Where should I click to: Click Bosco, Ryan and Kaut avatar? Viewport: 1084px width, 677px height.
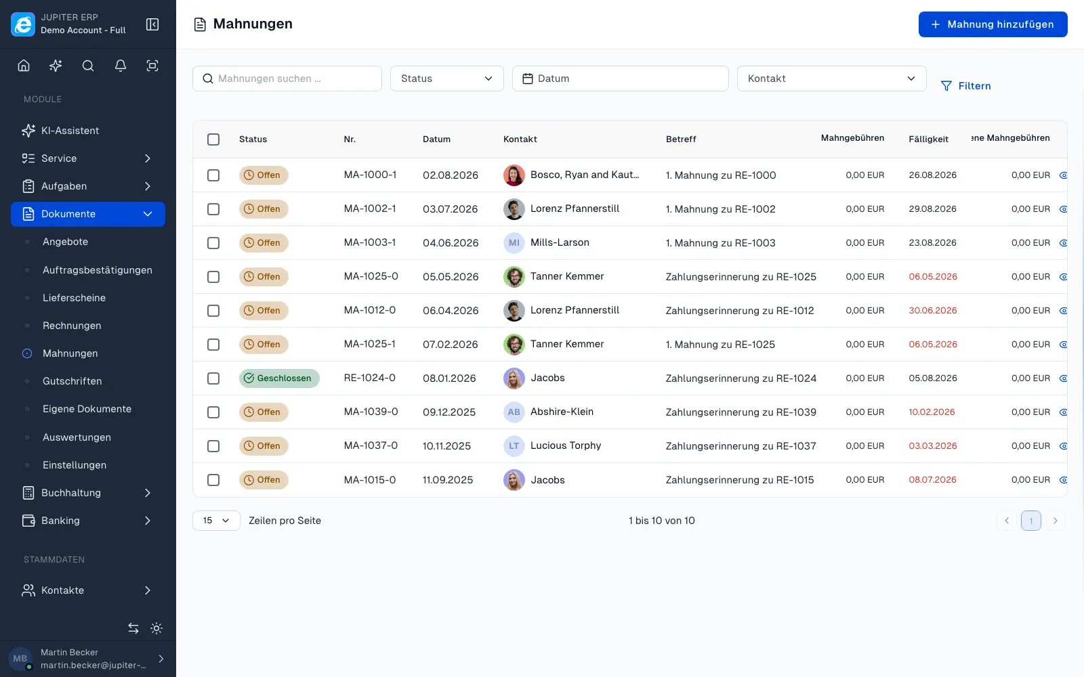click(514, 175)
